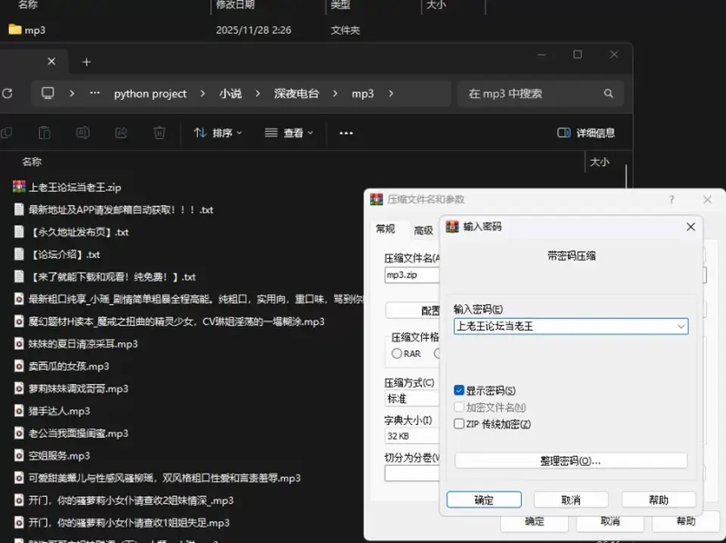Click the Copy icon in Explorer toolbar
The height and width of the screenshot is (543, 726).
tap(7, 133)
